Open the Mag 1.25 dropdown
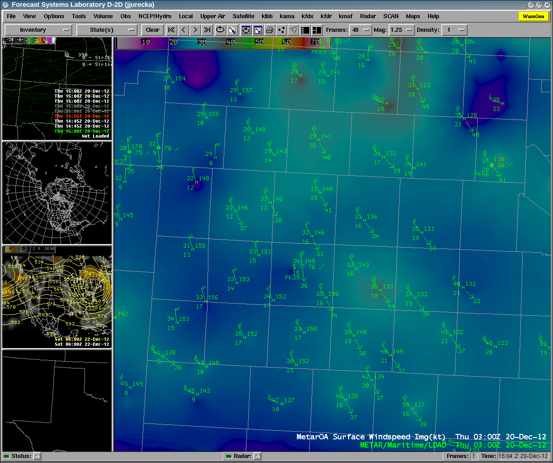553x463 pixels. pyautogui.click(x=402, y=30)
